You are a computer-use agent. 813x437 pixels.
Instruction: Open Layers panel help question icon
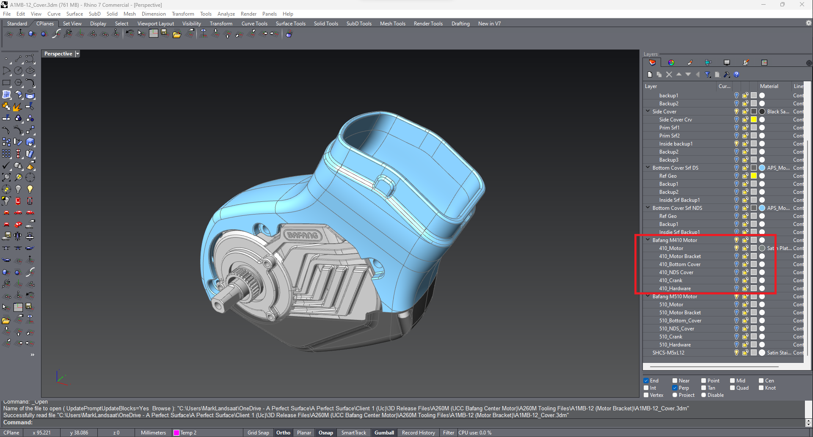pos(736,74)
